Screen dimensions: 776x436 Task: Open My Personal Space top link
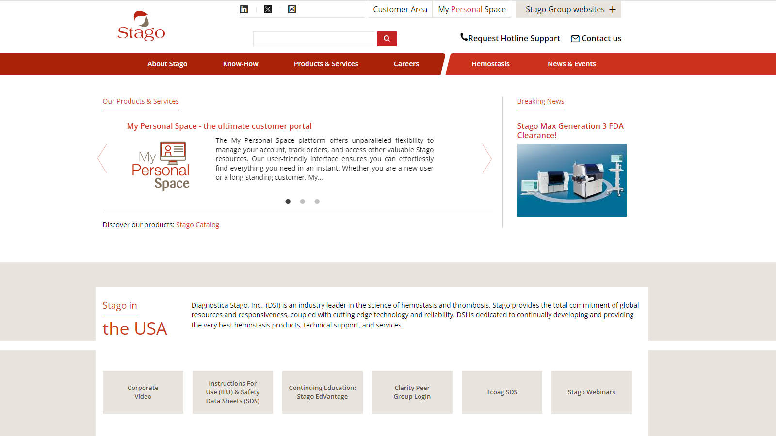[x=472, y=9]
